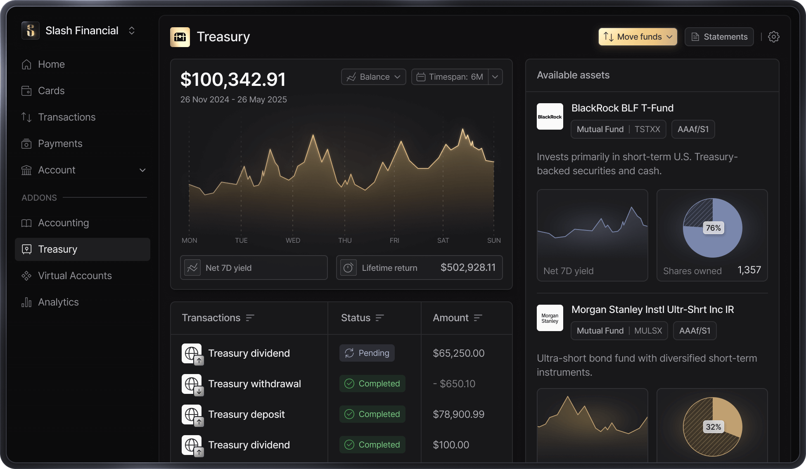
Task: Click the Treasury withdrawal globe icon
Action: tap(192, 384)
